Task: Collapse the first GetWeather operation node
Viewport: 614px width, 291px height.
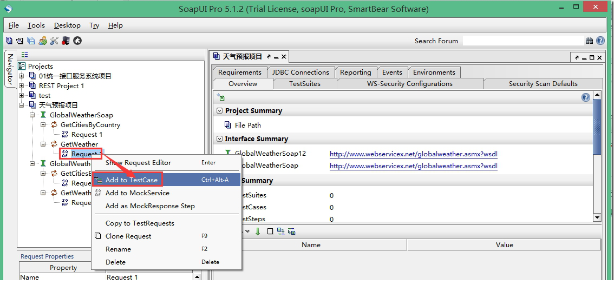Action: pyautogui.click(x=43, y=144)
